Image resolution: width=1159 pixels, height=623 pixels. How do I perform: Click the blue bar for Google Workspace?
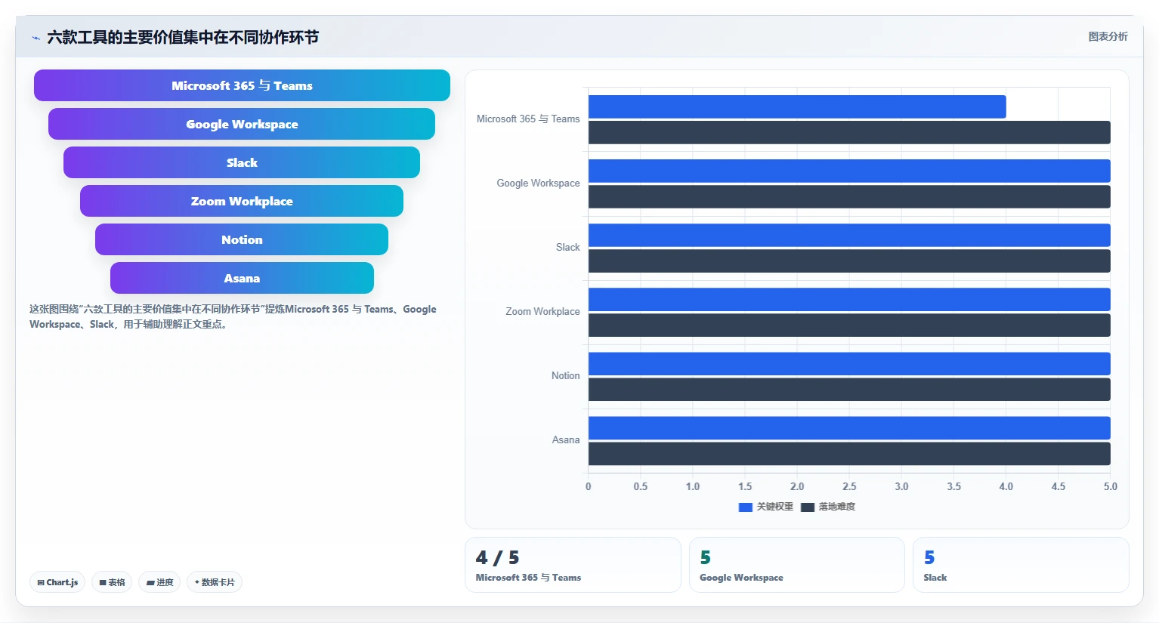(849, 171)
